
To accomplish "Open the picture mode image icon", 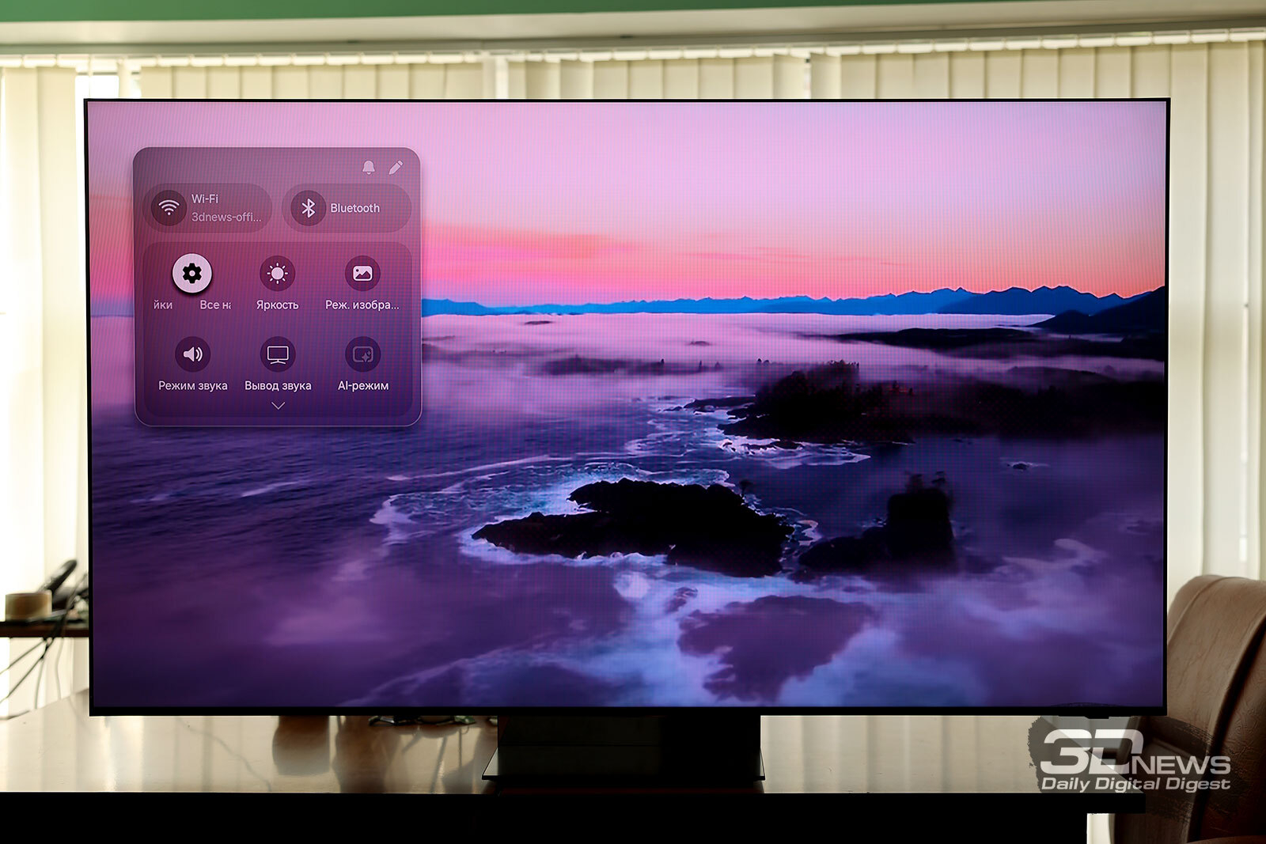I will coord(362,274).
